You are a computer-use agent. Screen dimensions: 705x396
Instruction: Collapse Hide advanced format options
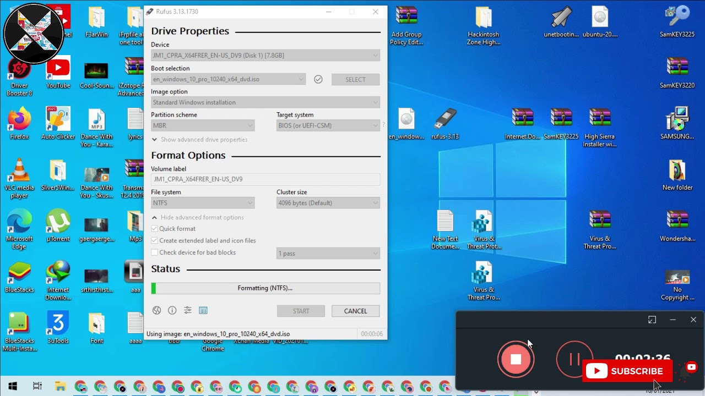[198, 217]
